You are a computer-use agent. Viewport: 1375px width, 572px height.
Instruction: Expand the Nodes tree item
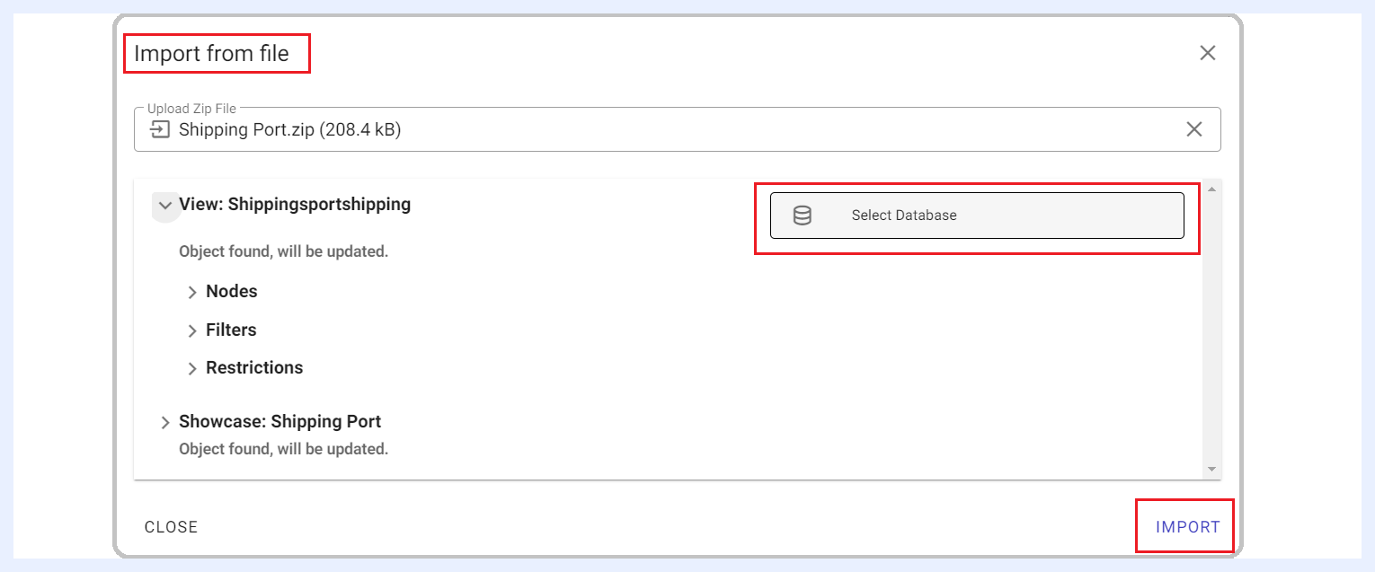pos(192,293)
